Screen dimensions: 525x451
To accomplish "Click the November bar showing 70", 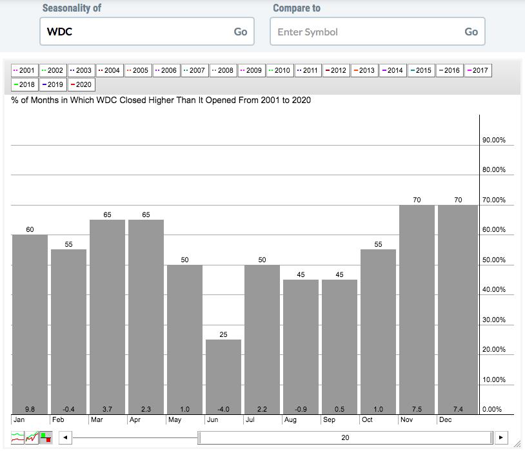I will click(x=417, y=309).
